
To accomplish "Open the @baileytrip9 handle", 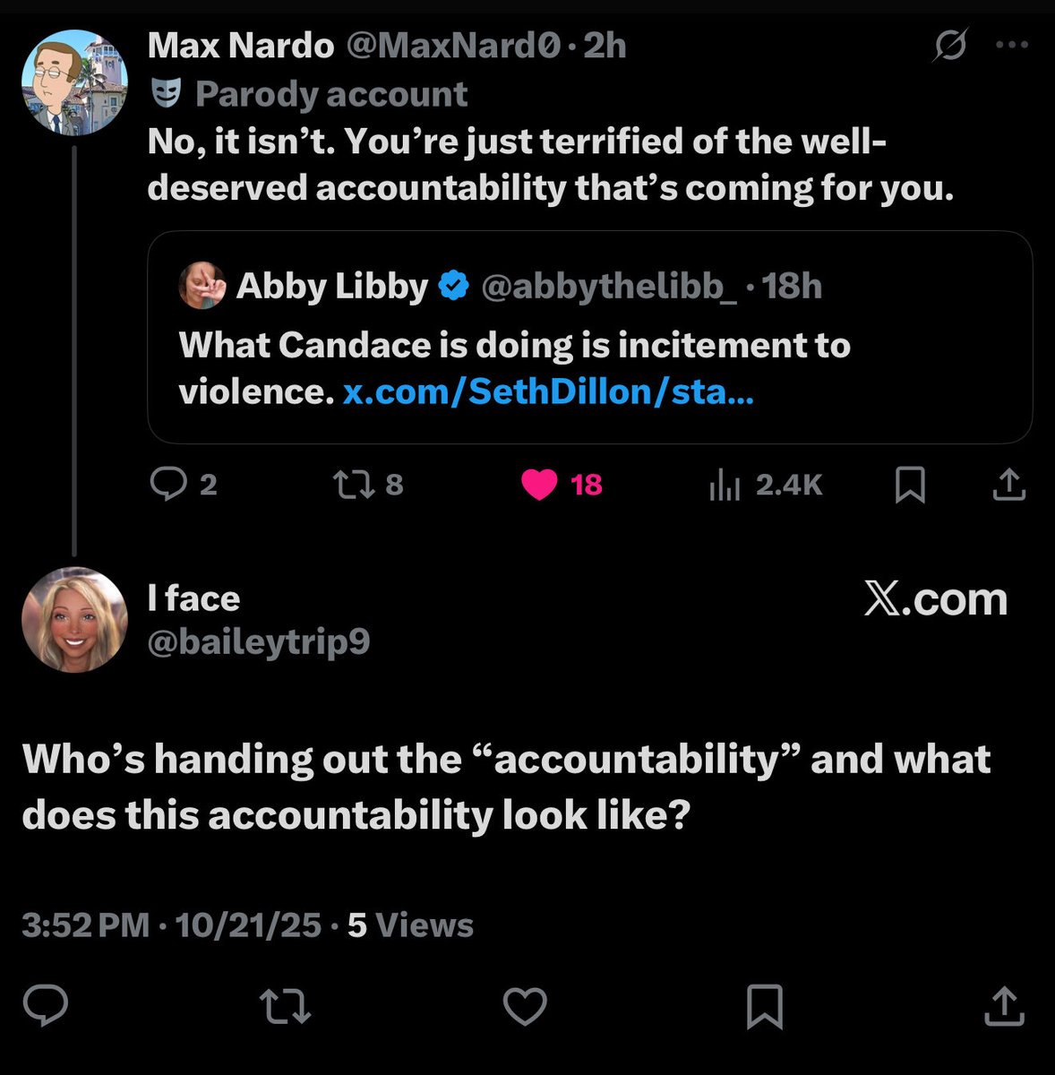I will click(259, 641).
